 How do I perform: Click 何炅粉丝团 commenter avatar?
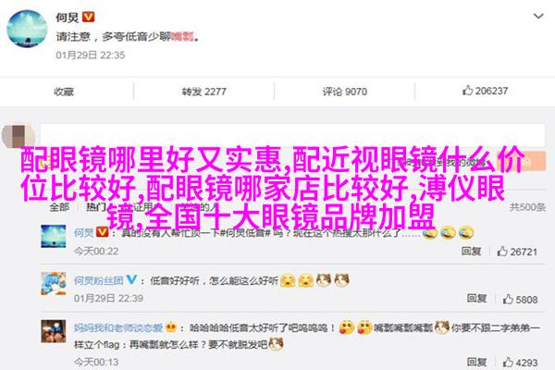pos(54,283)
